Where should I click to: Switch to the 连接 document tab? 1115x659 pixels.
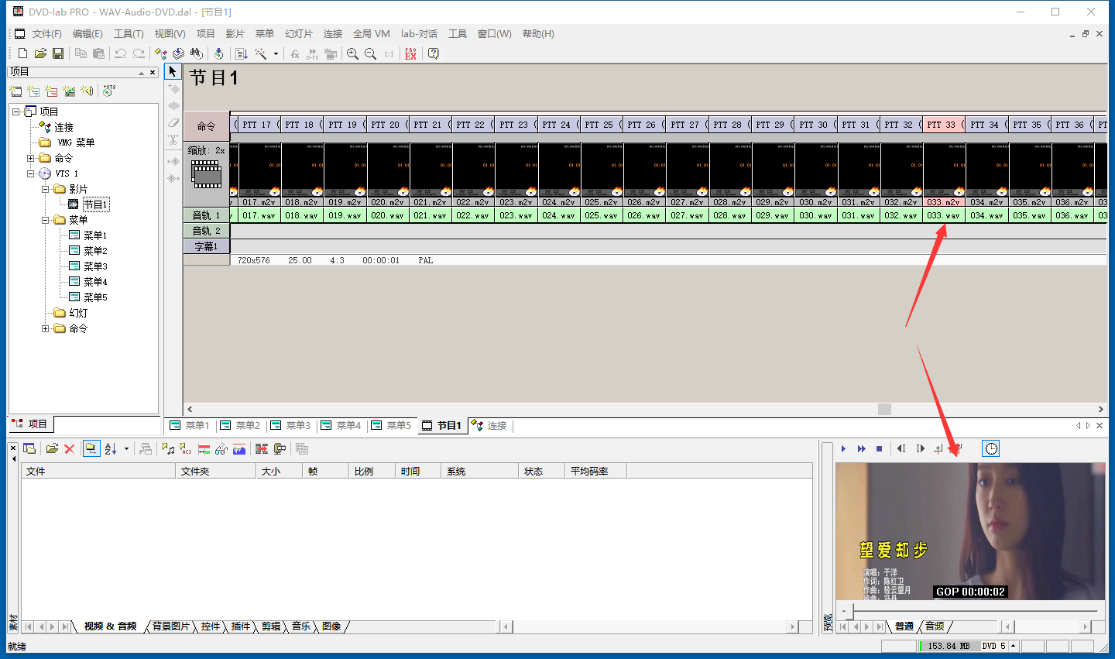click(x=489, y=426)
